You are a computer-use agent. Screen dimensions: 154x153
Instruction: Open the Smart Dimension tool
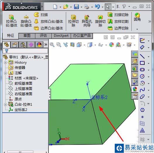pyautogui.click(x=142, y=47)
